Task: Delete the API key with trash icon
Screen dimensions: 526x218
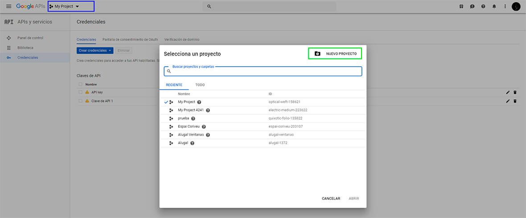Action: tap(515, 92)
